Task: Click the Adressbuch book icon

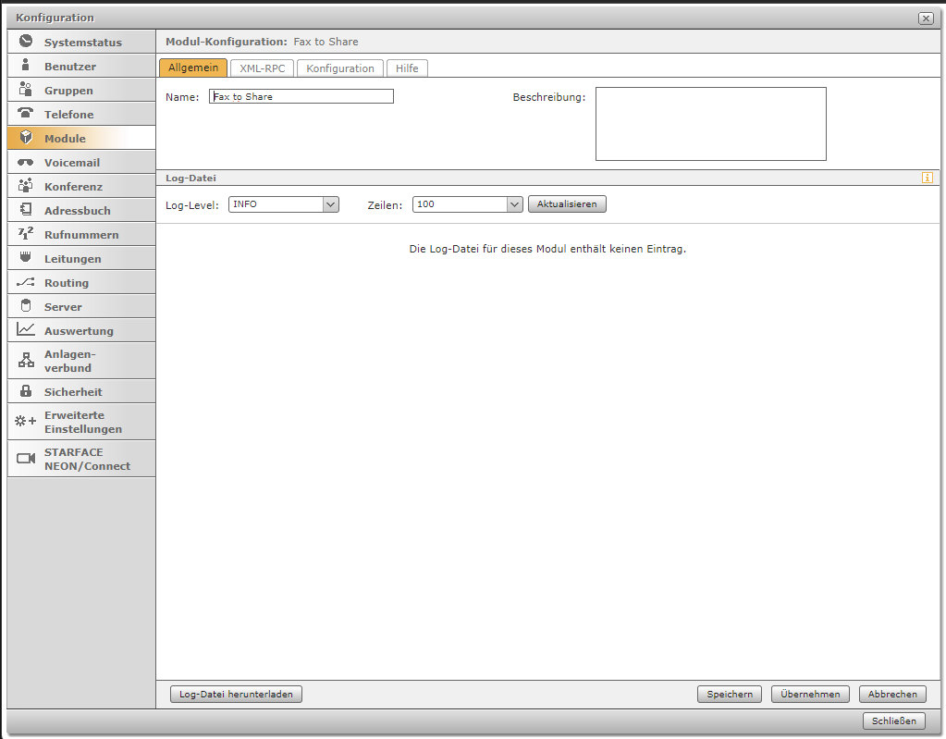Action: point(26,210)
